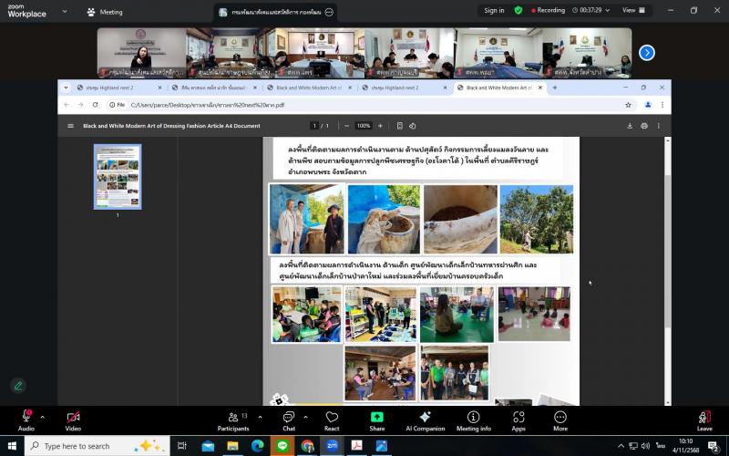Select page 1 thumbnail in sidebar

point(118,177)
